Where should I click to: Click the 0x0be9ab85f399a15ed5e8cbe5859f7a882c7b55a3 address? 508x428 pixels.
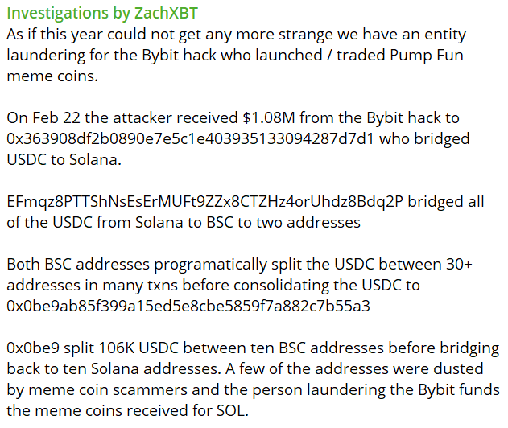(x=188, y=306)
